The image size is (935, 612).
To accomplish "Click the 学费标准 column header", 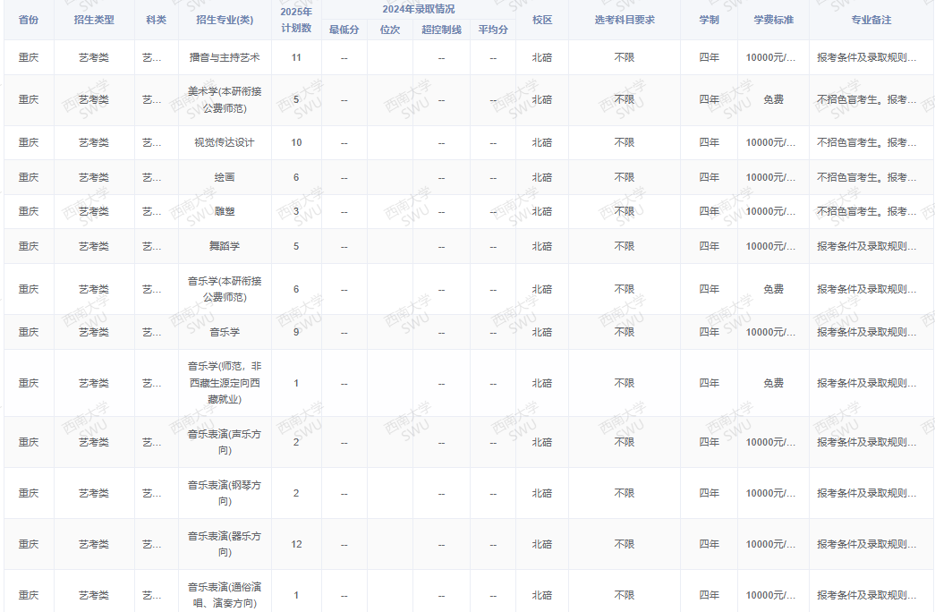I will coord(773,20).
